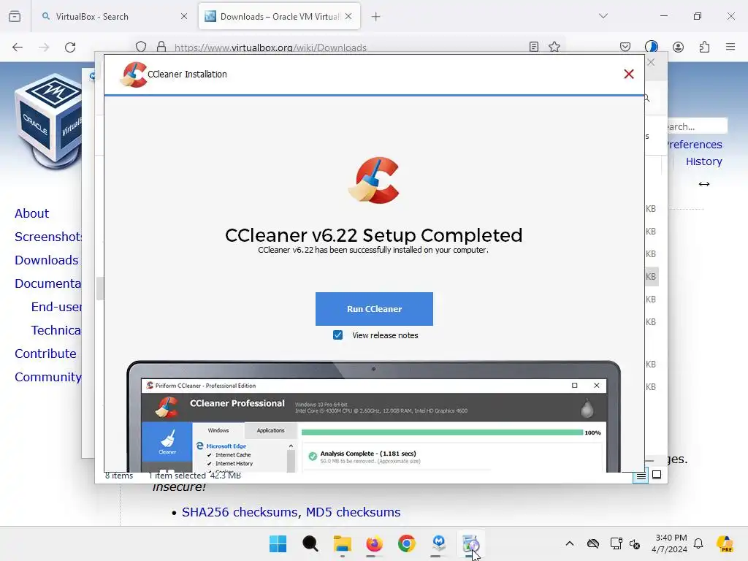Click the CCleaner logo in installer header

[134, 75]
